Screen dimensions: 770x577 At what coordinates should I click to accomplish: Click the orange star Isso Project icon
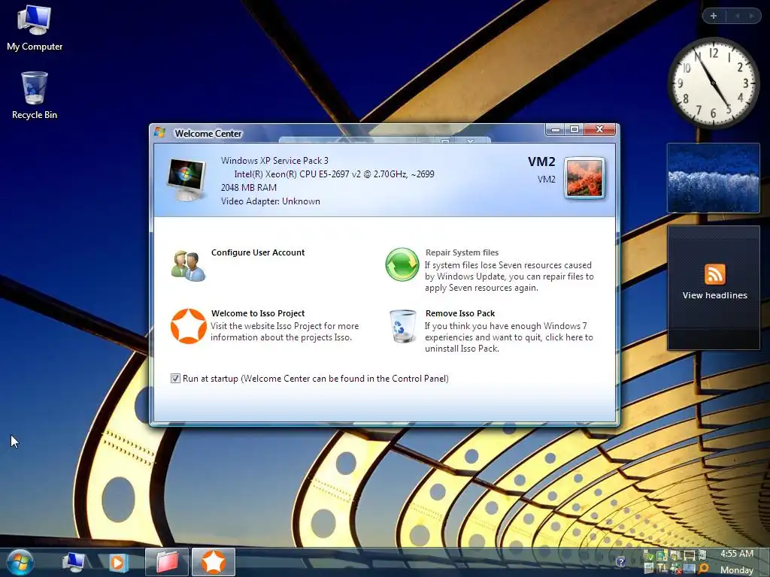[189, 326]
